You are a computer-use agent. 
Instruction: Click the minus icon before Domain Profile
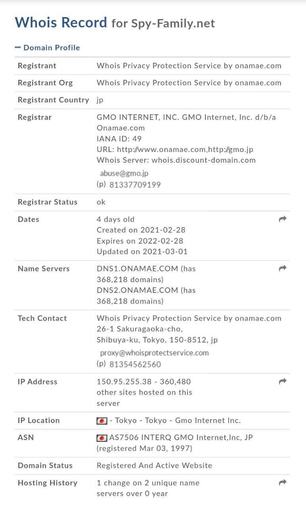coord(18,47)
